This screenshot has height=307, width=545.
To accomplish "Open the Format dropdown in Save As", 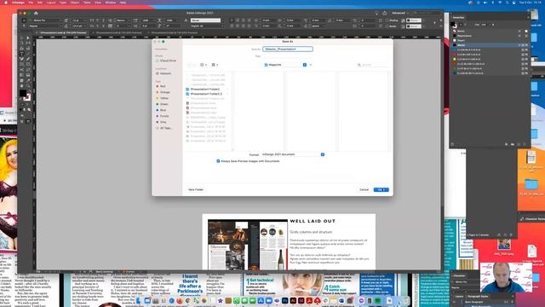I will pyautogui.click(x=293, y=154).
